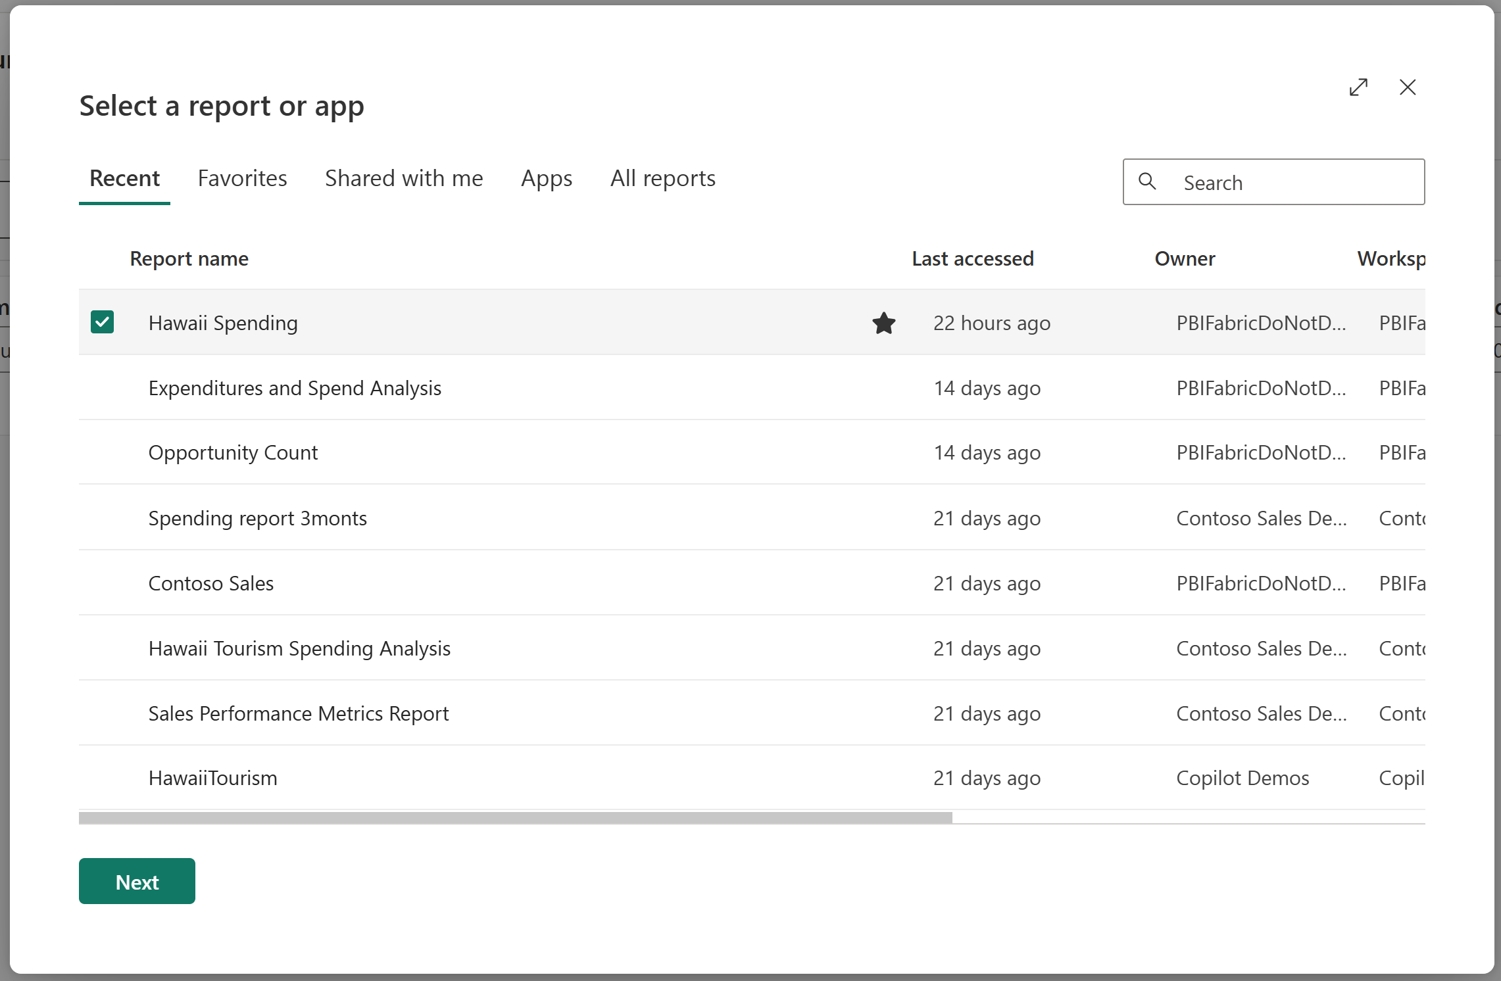Toggle checkbox selection for Contoso Sales

click(x=102, y=583)
